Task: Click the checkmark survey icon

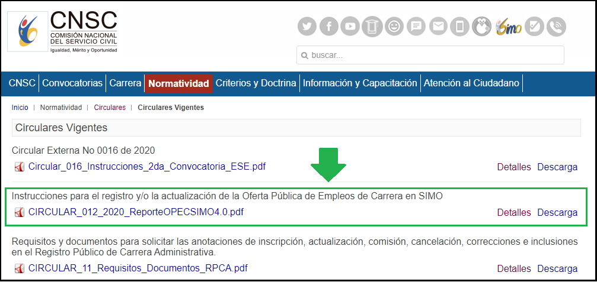Action: point(534,27)
